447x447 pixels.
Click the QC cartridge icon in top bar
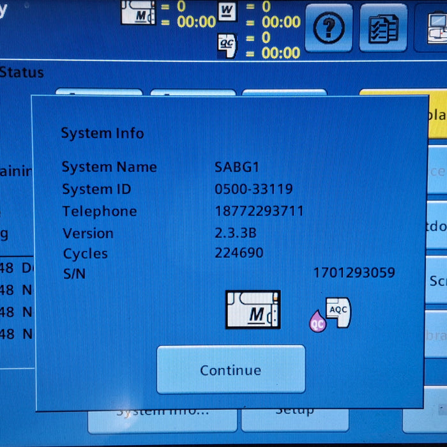tap(227, 45)
